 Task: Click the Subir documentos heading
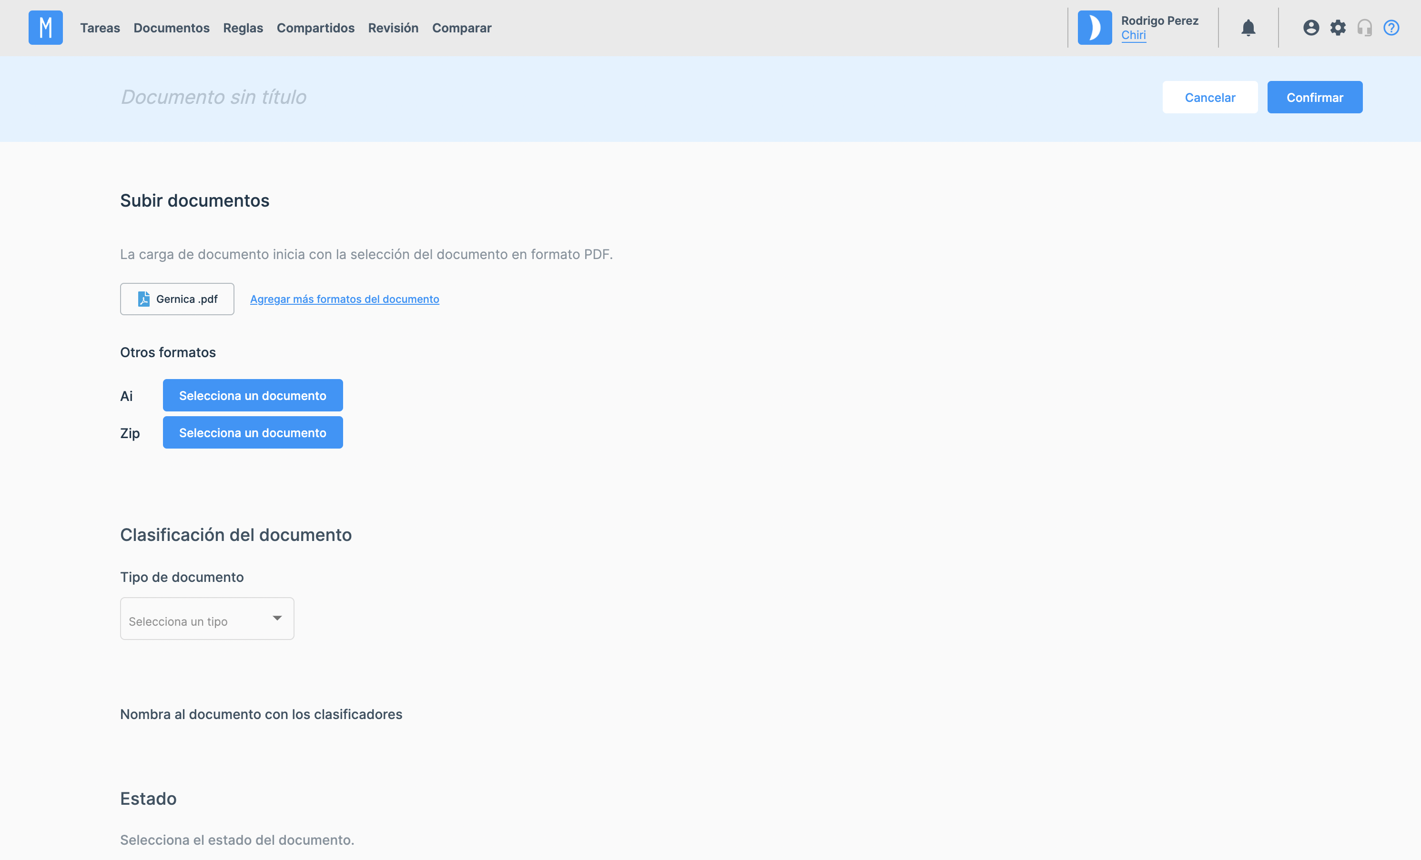(x=194, y=200)
